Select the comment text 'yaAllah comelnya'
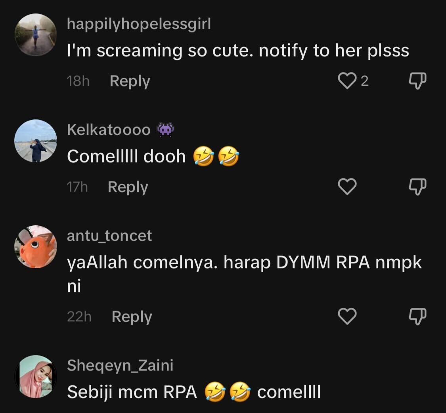Image resolution: width=446 pixels, height=413 pixels. (140, 263)
